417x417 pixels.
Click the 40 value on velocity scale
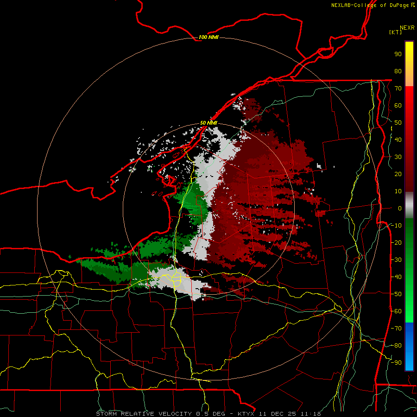(x=398, y=140)
